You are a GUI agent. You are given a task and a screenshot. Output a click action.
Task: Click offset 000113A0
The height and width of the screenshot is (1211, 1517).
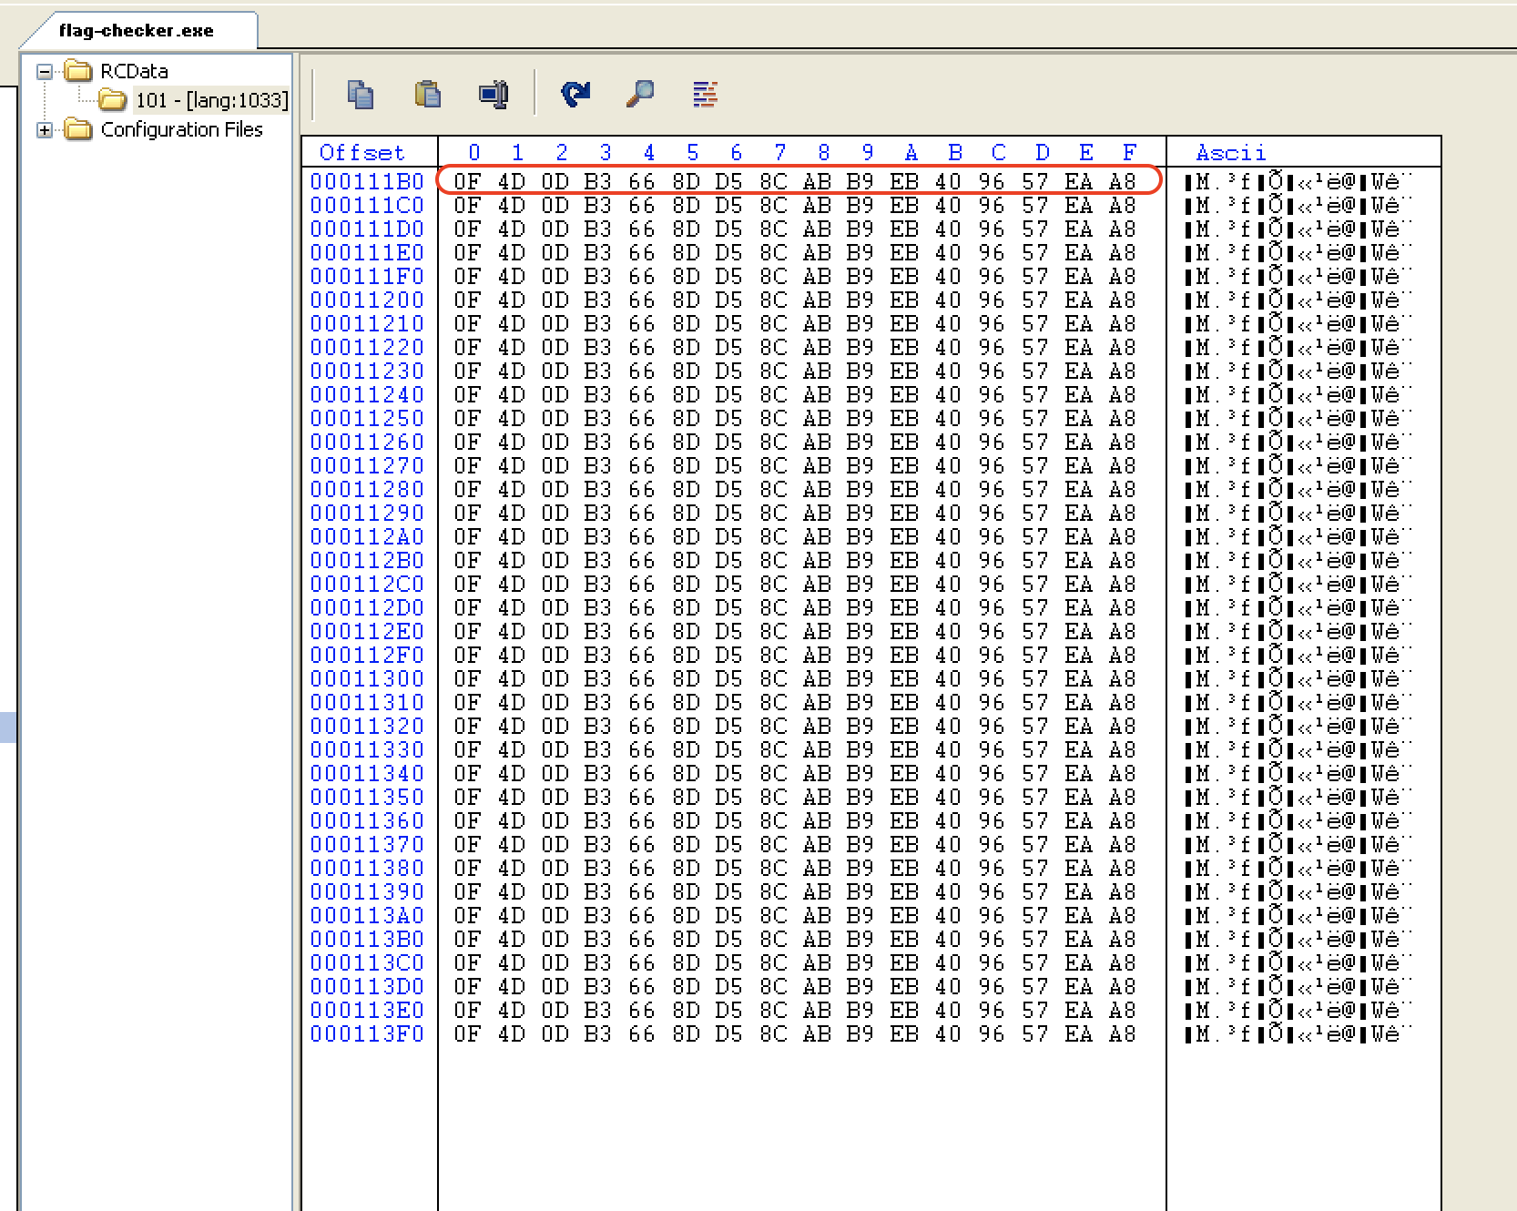[368, 915]
